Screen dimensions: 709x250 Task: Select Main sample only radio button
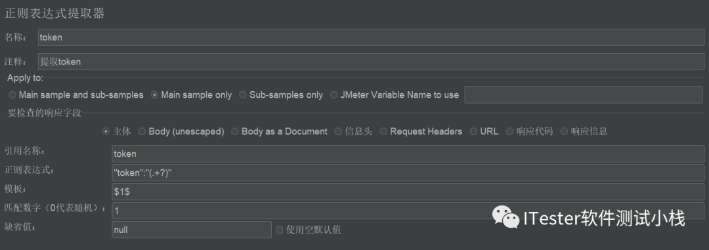(155, 95)
